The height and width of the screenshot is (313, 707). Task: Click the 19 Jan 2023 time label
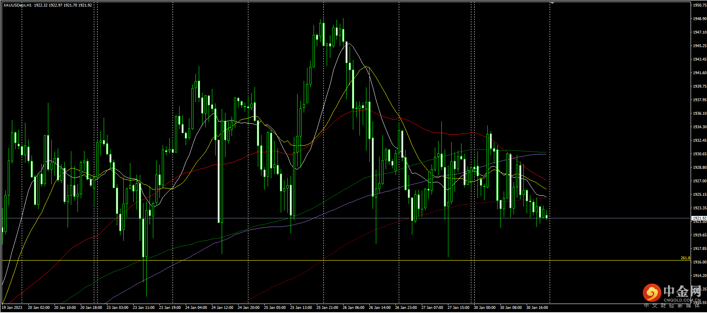pyautogui.click(x=12, y=308)
